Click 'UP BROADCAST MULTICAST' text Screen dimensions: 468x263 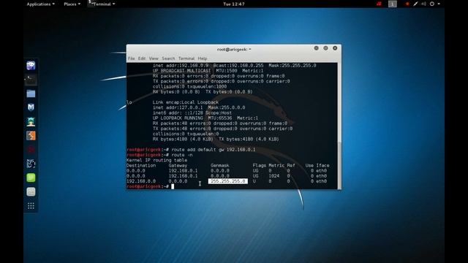(x=182, y=71)
